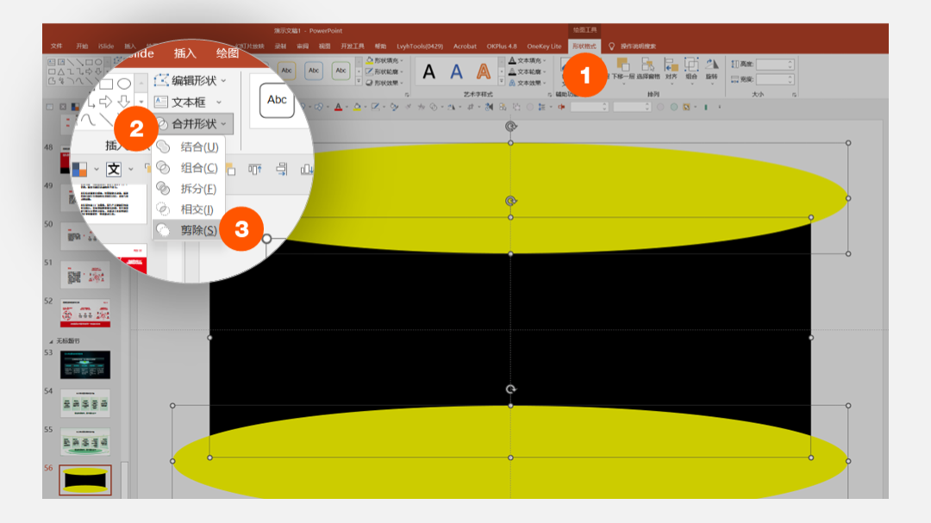Choose 剪除(S) subtract in merge shapes menu

click(187, 230)
